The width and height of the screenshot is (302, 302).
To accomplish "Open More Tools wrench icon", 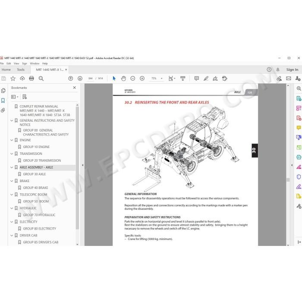I will (299, 206).
